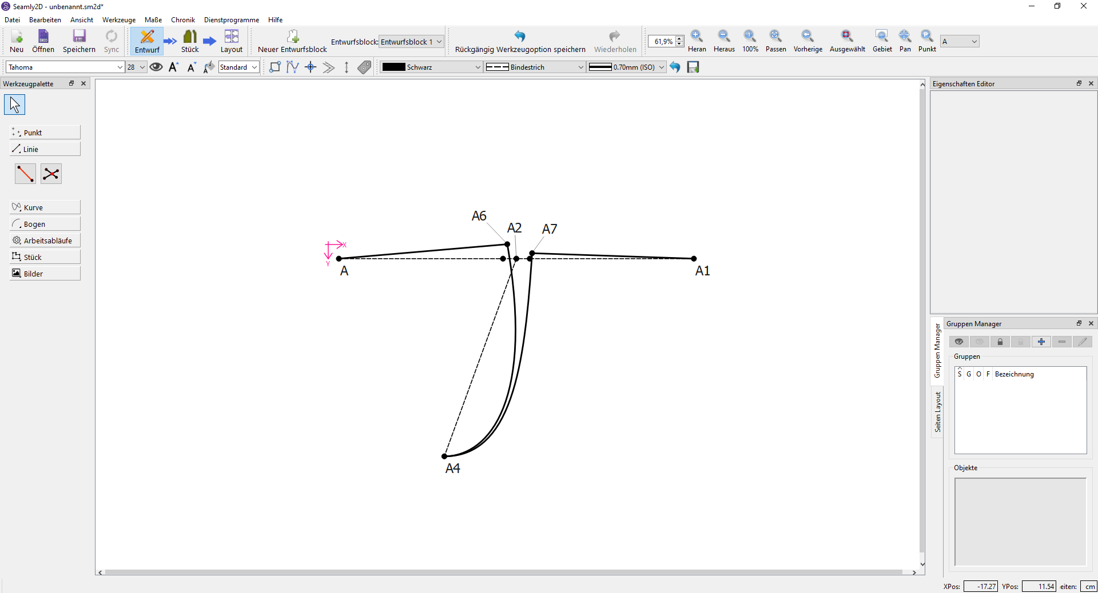Switch to the Seiten Layout tab
1098x593 pixels.
[937, 412]
